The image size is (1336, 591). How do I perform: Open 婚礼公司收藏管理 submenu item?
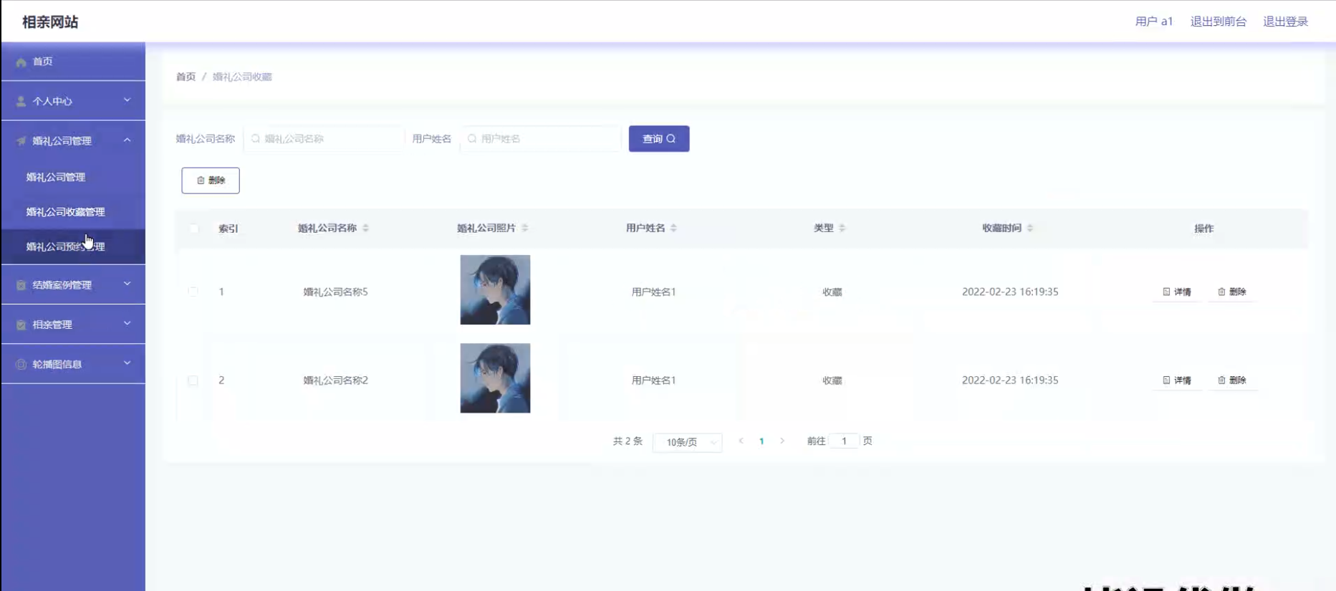(73, 212)
